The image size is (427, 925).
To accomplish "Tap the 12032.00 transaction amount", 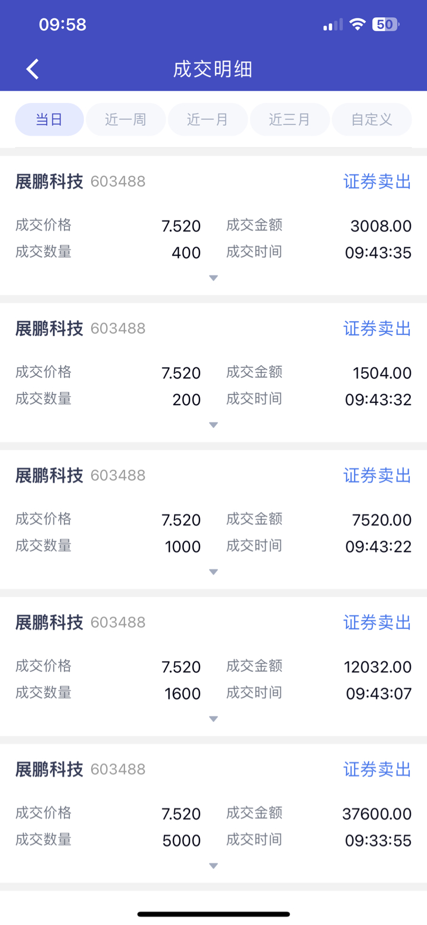I will pyautogui.click(x=378, y=667).
